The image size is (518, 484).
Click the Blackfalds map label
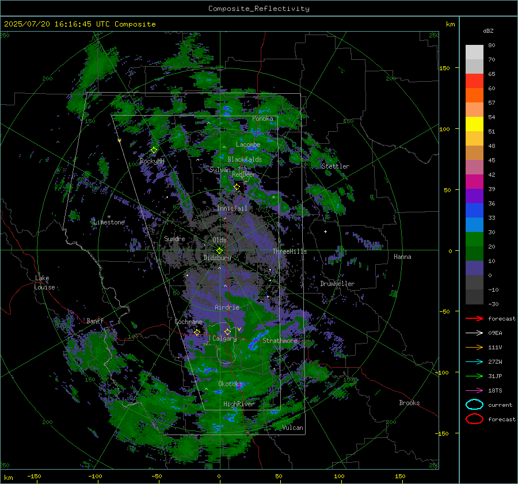pos(245,159)
